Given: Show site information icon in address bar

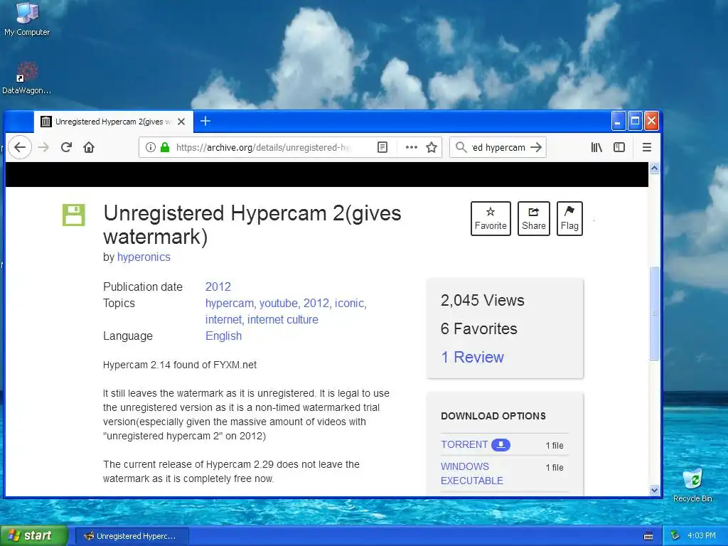Looking at the screenshot, I should click(150, 147).
